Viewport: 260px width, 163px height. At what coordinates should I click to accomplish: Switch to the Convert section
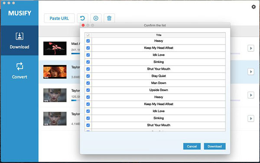[x=19, y=70]
